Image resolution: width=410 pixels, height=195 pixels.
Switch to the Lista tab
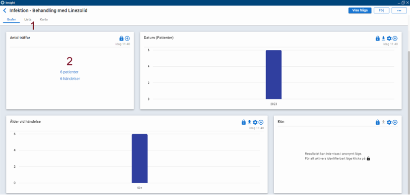(28, 20)
